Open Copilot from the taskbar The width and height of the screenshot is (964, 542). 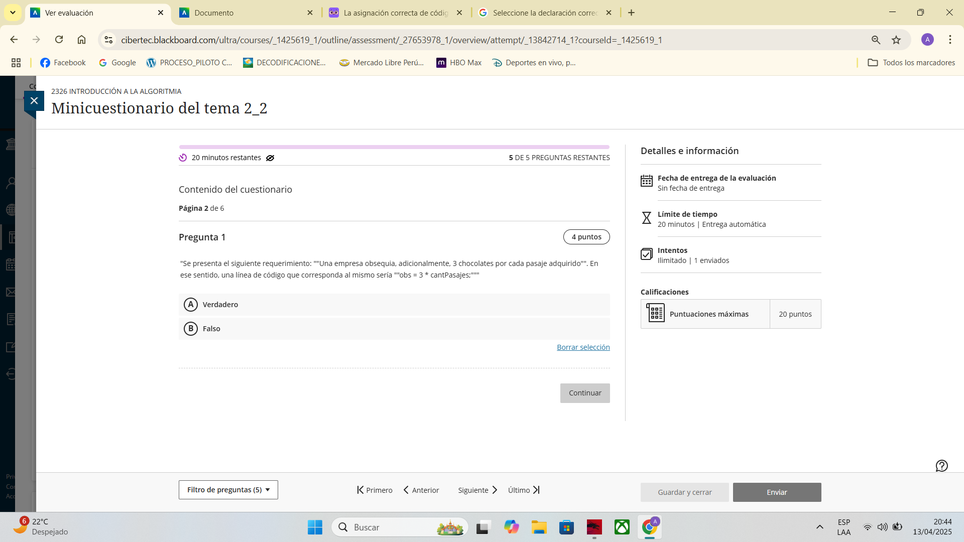512,527
